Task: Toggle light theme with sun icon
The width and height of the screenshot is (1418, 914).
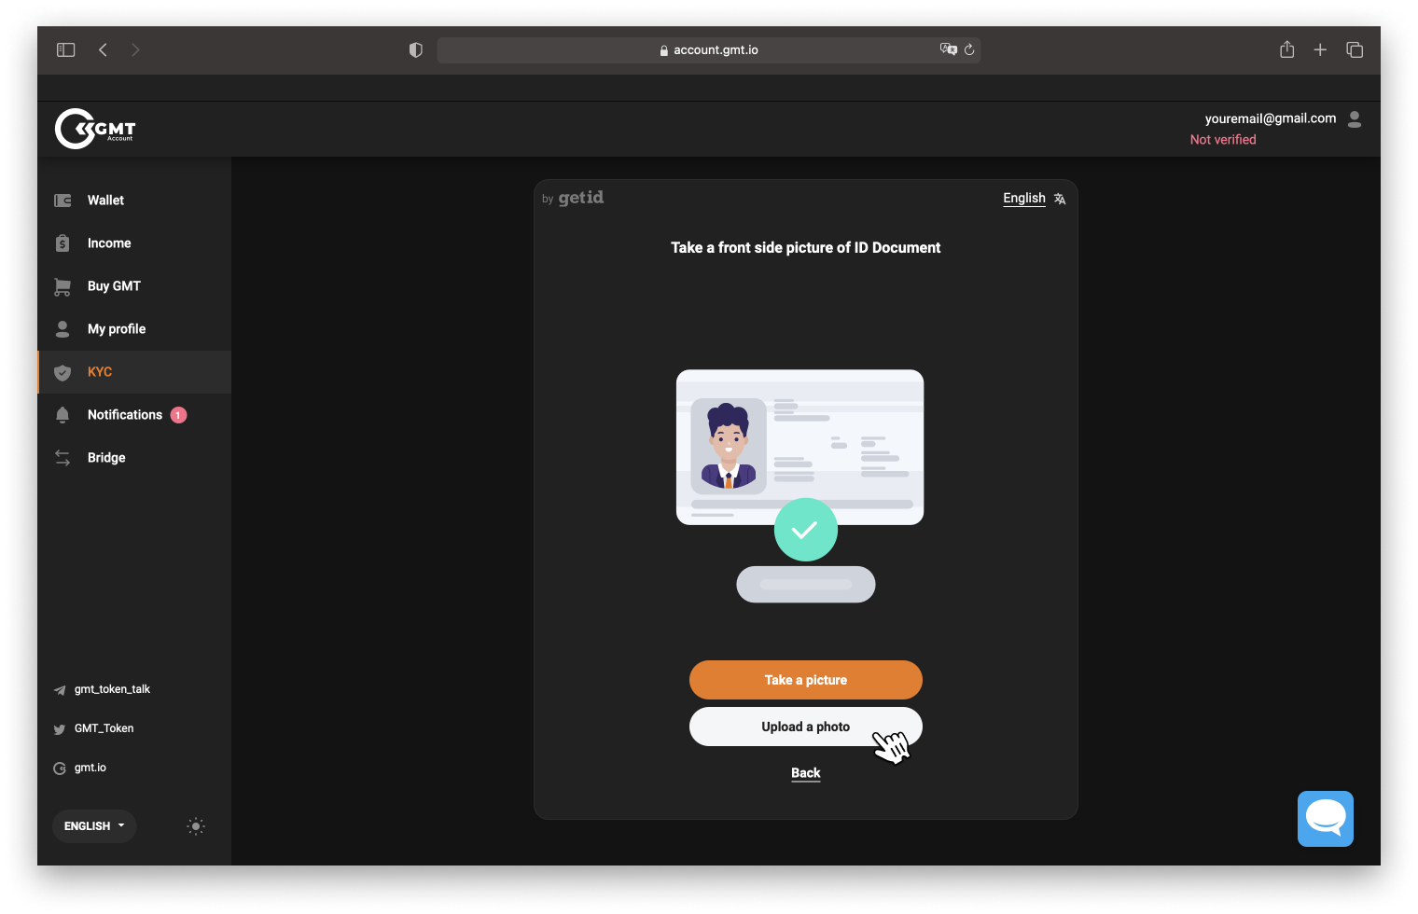Action: [196, 826]
